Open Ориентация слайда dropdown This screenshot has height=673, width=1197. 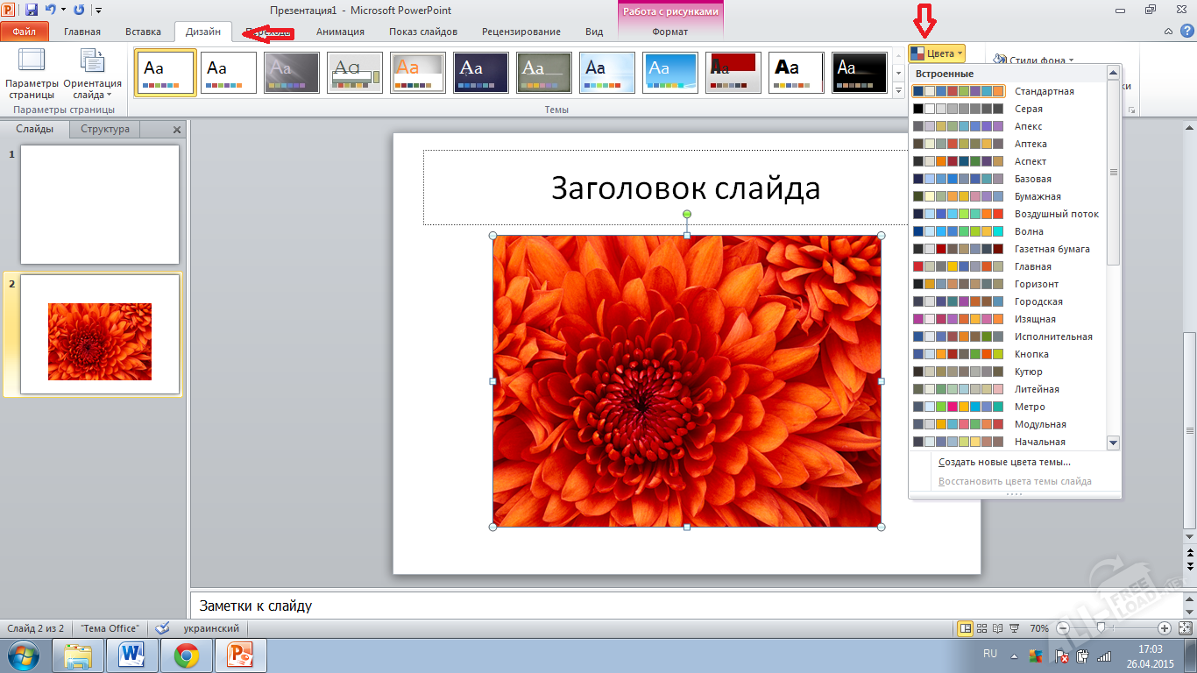(x=92, y=74)
